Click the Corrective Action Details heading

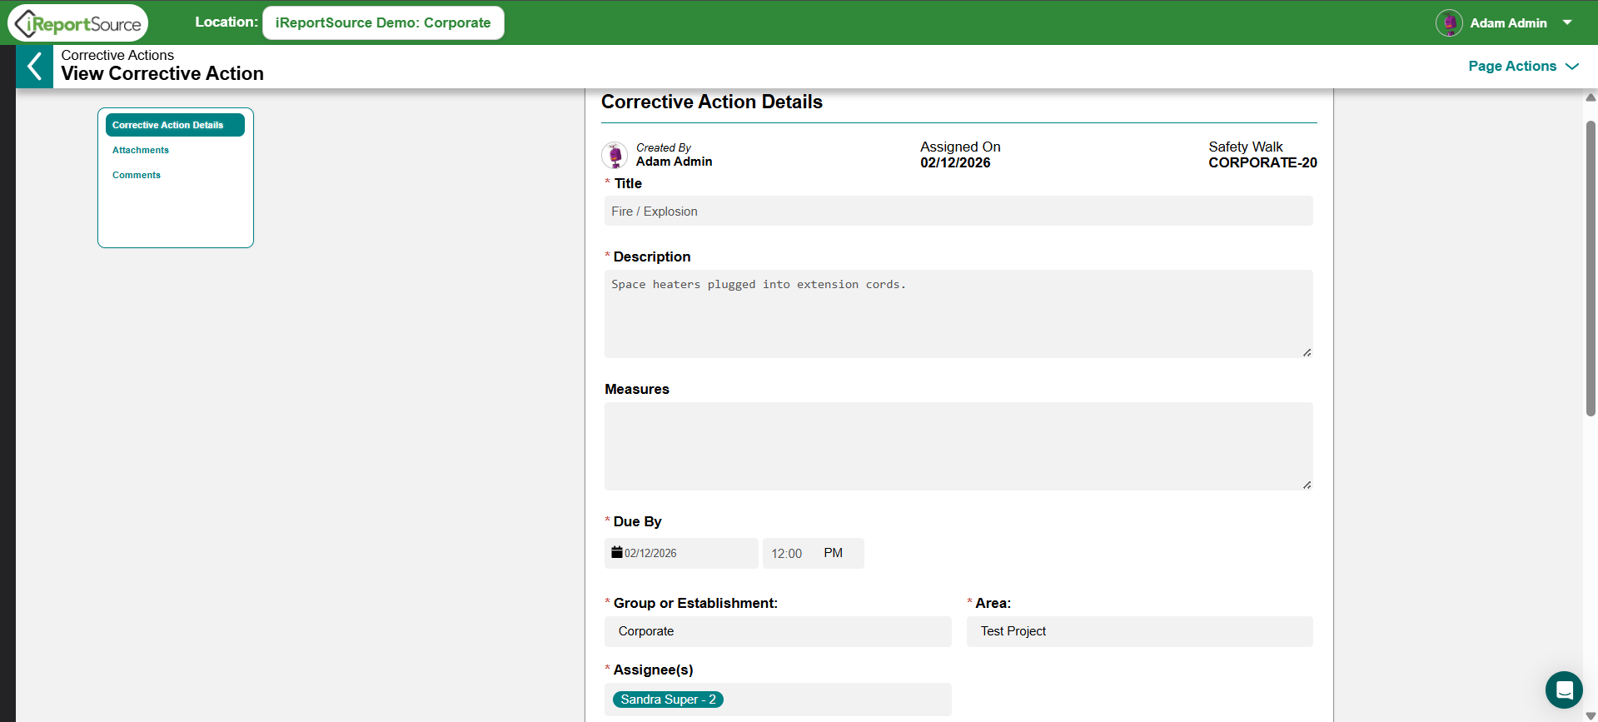point(712,102)
